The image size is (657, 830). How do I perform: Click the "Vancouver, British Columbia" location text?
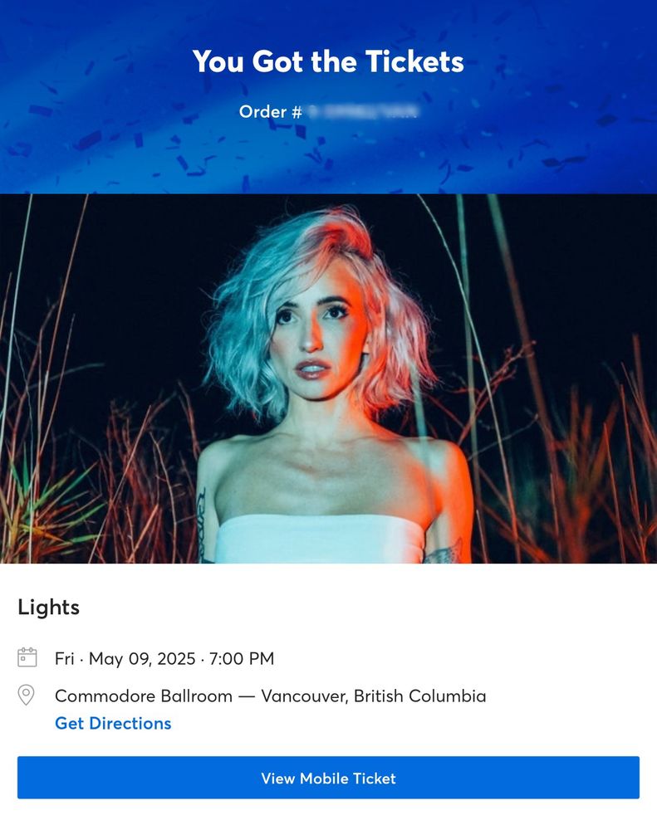[x=374, y=696]
